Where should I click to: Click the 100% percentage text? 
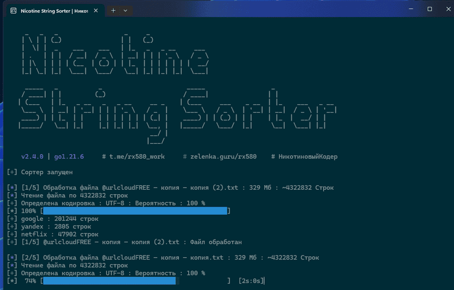pyautogui.click(x=28, y=211)
